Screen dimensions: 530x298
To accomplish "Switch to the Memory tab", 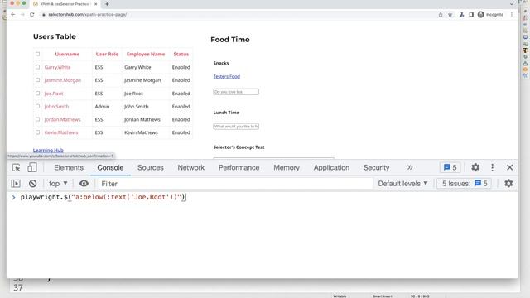I will pyautogui.click(x=287, y=167).
